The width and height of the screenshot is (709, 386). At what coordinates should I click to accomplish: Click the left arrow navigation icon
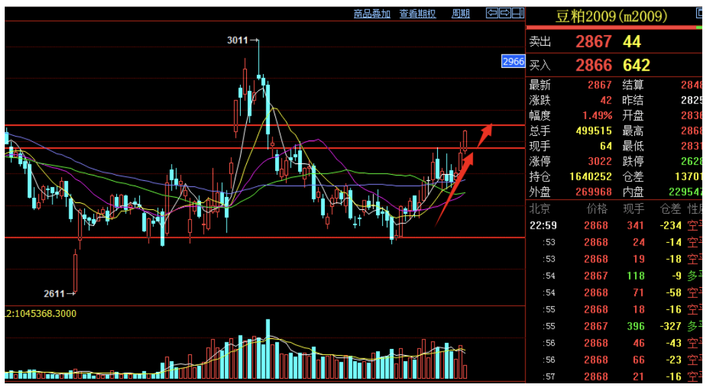492,13
